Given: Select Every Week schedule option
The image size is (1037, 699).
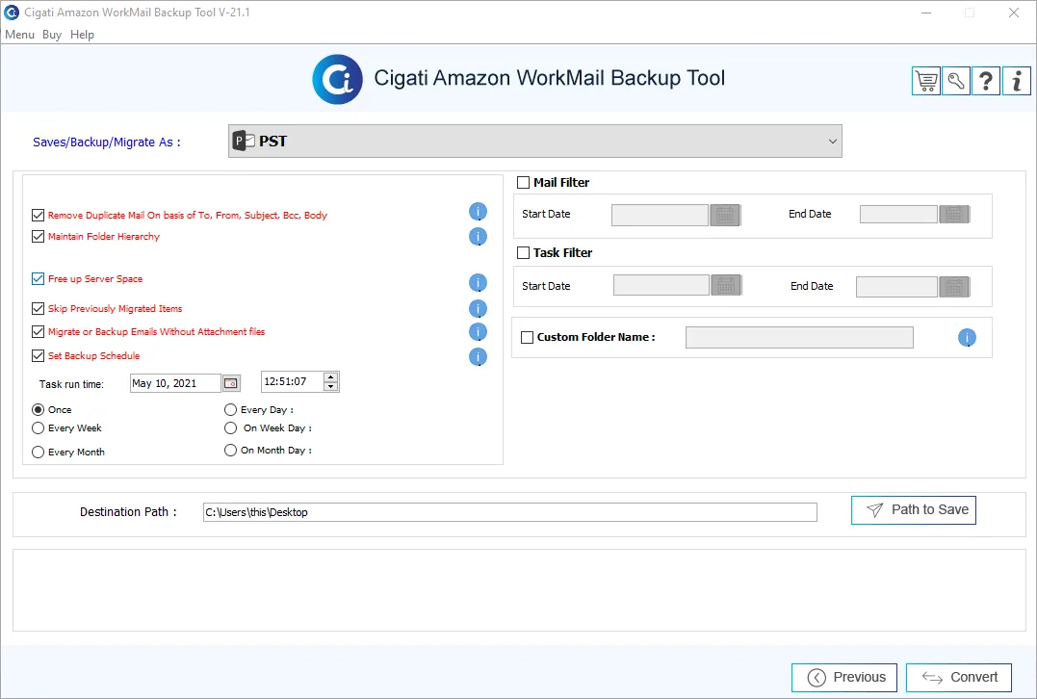Looking at the screenshot, I should 39,427.
